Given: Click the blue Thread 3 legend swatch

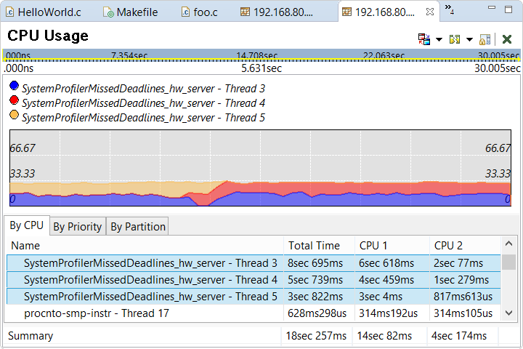Looking at the screenshot, I should [x=14, y=87].
